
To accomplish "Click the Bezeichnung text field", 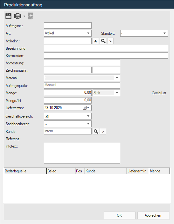I will point(106,48).
